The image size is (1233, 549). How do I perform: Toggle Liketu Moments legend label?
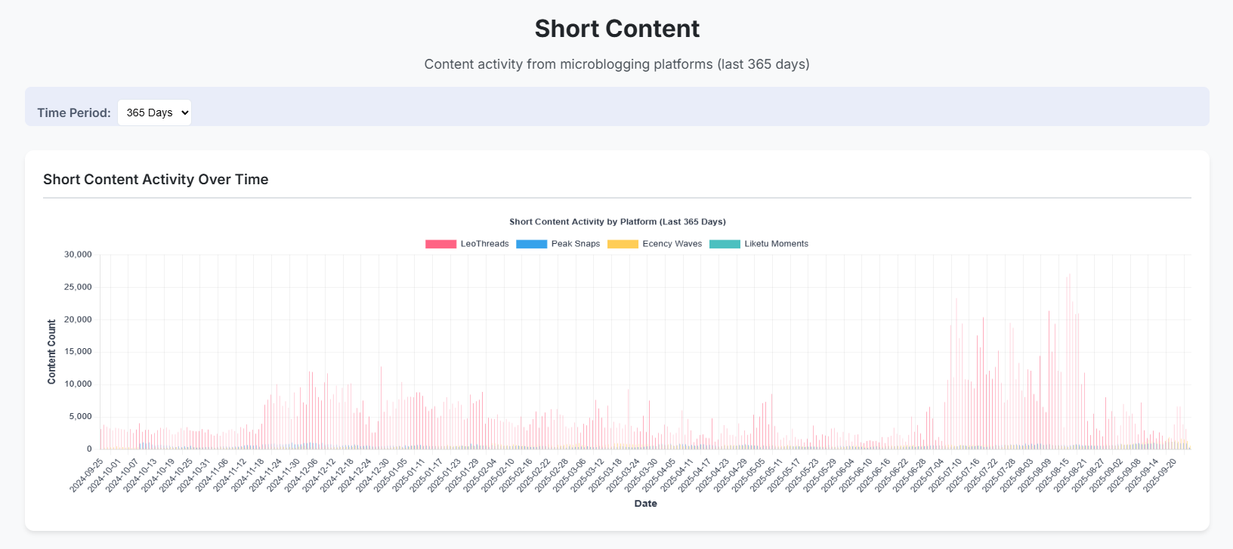pyautogui.click(x=776, y=244)
